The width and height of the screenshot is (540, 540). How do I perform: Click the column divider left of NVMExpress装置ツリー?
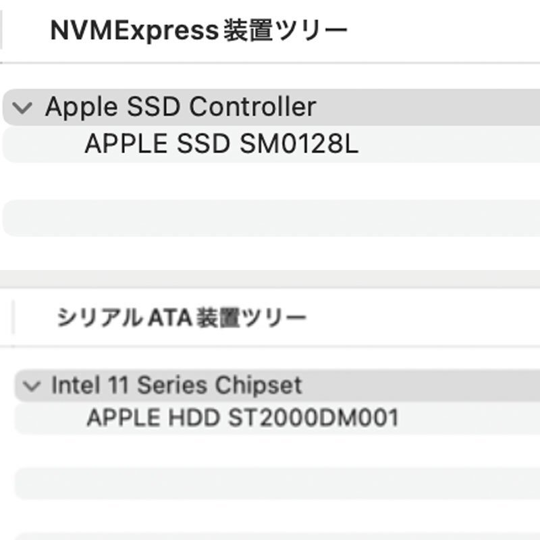point(2,31)
